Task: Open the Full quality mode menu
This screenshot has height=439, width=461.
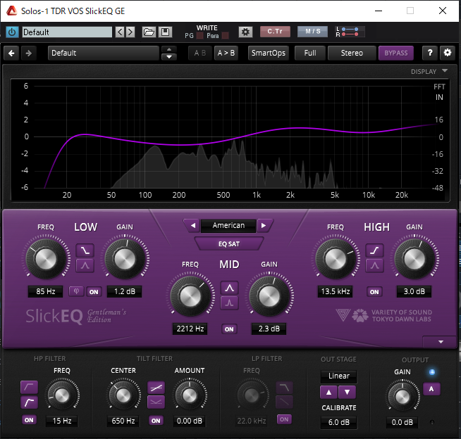Action: 310,53
